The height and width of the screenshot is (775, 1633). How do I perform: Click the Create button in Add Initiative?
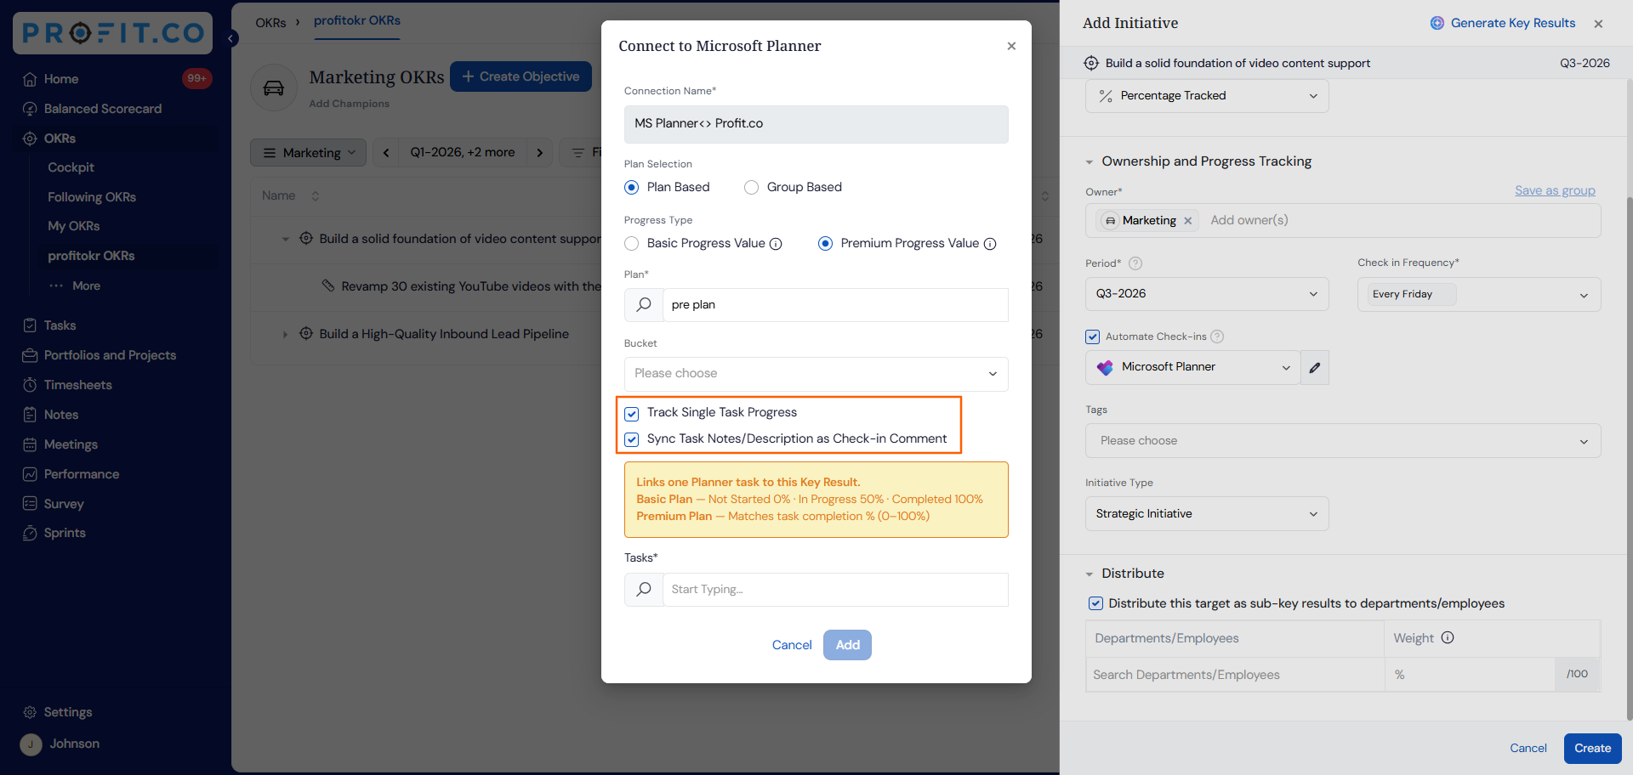[x=1592, y=749]
